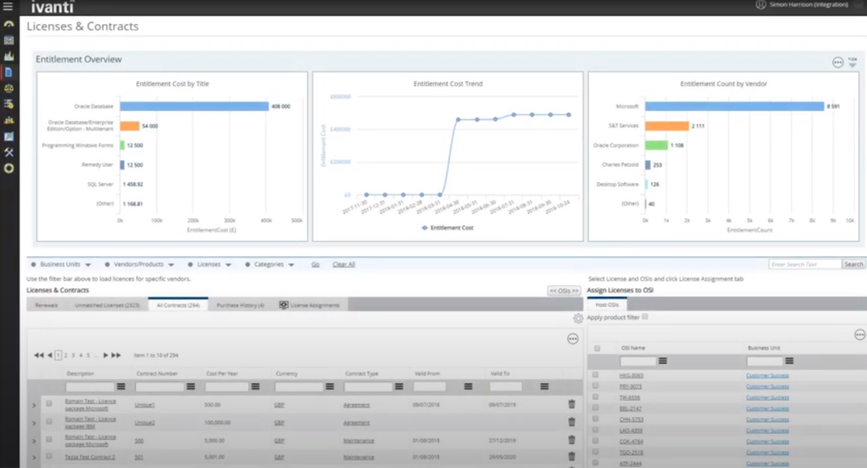Open the Purchase History tab

pos(240,305)
